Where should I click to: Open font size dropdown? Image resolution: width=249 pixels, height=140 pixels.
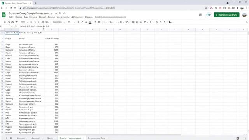click(71, 22)
